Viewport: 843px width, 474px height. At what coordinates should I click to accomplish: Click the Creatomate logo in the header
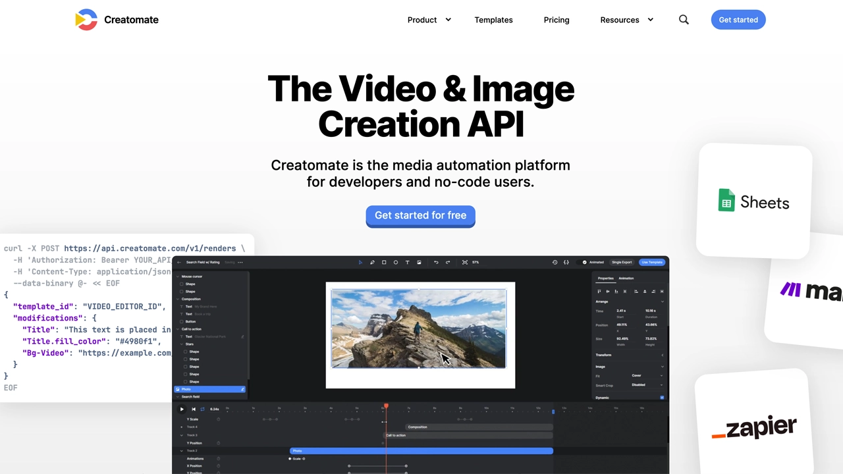pyautogui.click(x=117, y=20)
